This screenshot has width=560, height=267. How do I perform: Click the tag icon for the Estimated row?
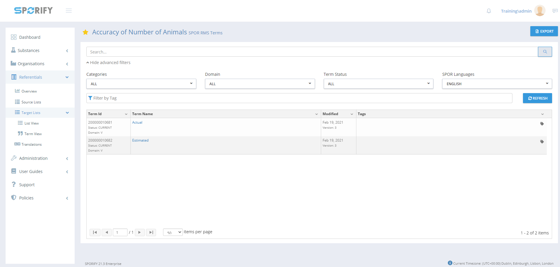pyautogui.click(x=542, y=142)
